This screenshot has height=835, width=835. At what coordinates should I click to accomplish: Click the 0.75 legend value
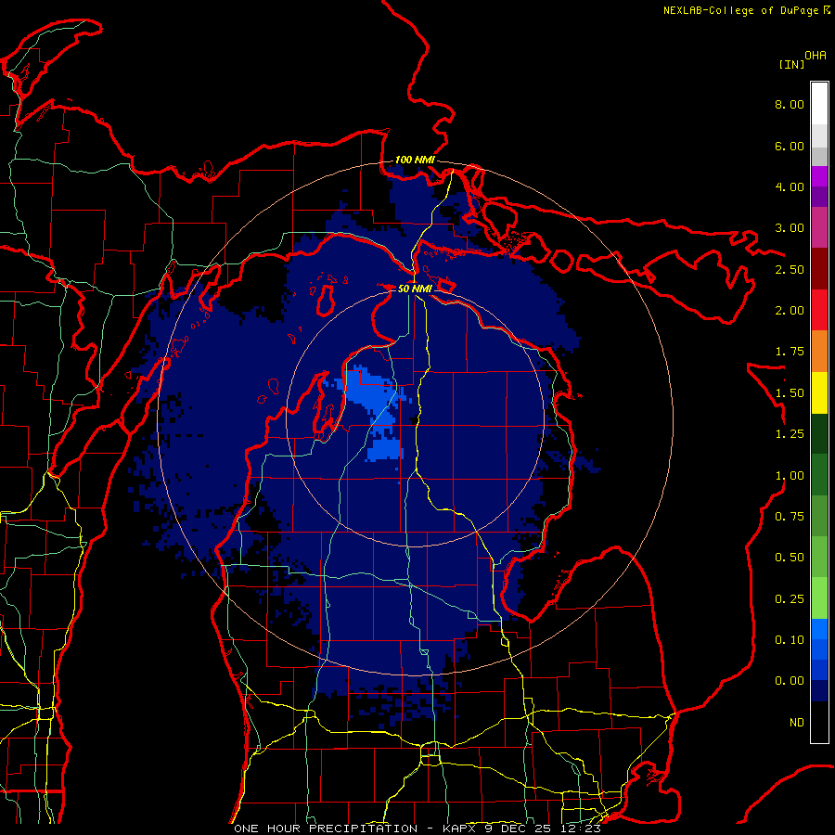790,517
